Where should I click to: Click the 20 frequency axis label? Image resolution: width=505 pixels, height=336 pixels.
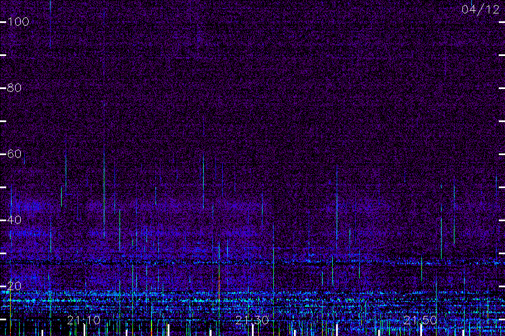[x=14, y=286]
